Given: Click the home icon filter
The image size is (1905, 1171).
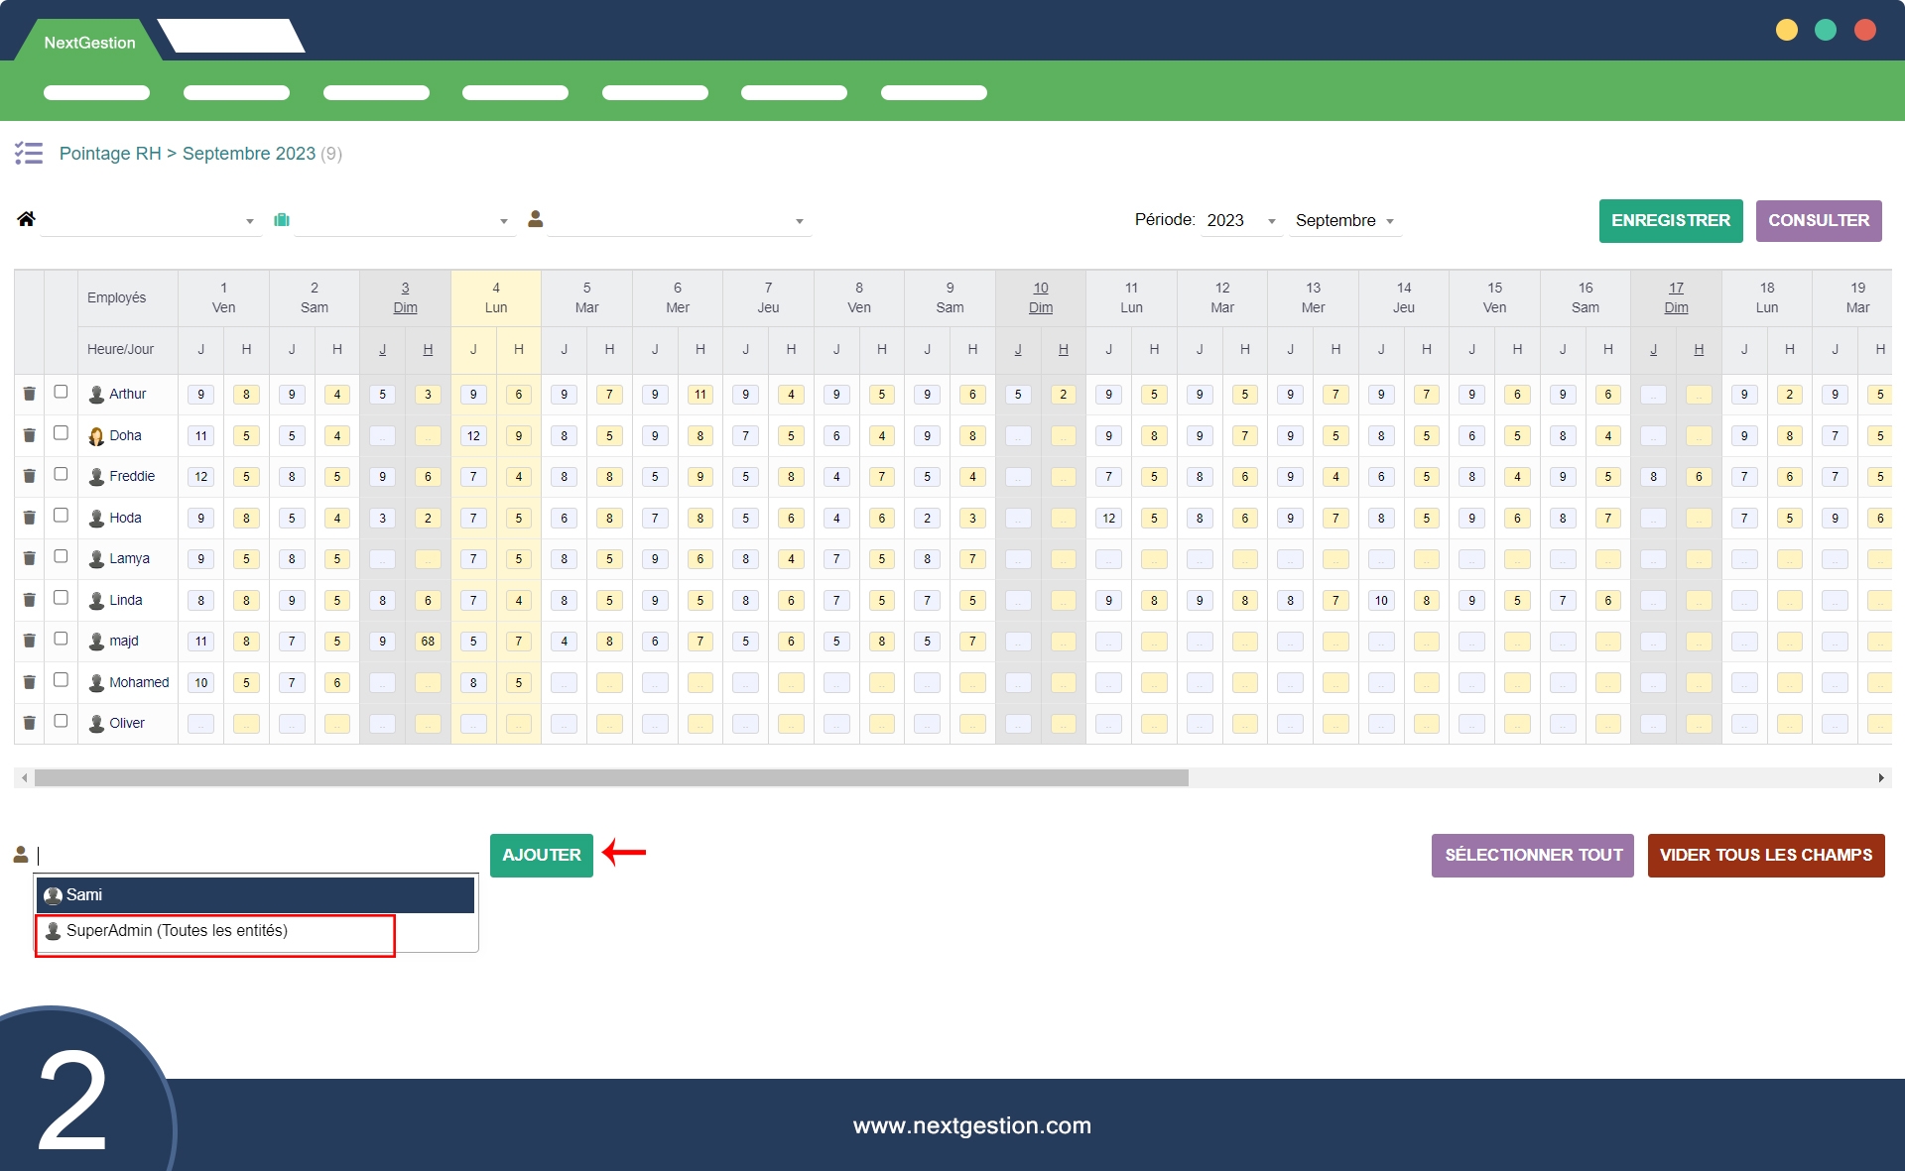Looking at the screenshot, I should (x=26, y=219).
